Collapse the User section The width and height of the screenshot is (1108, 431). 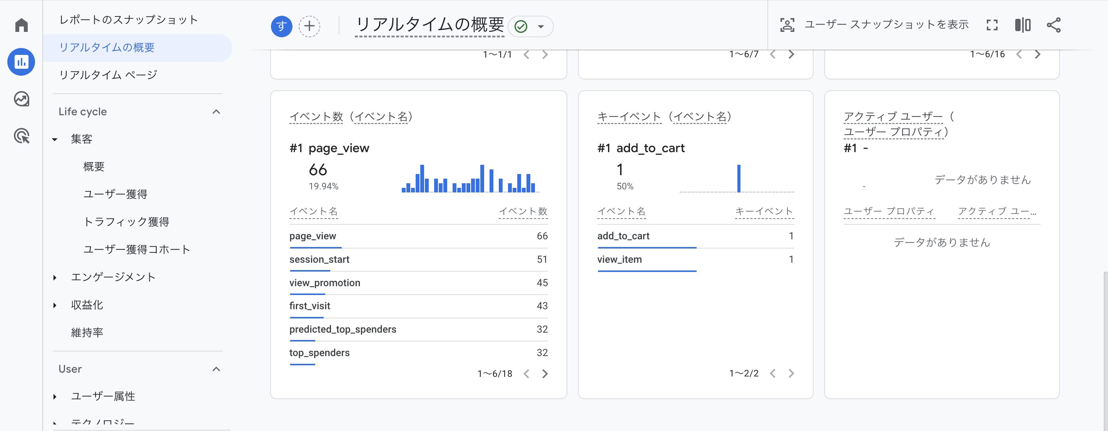(216, 369)
